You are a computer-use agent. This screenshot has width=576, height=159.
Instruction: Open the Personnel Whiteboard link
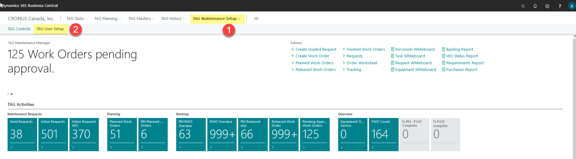415,49
